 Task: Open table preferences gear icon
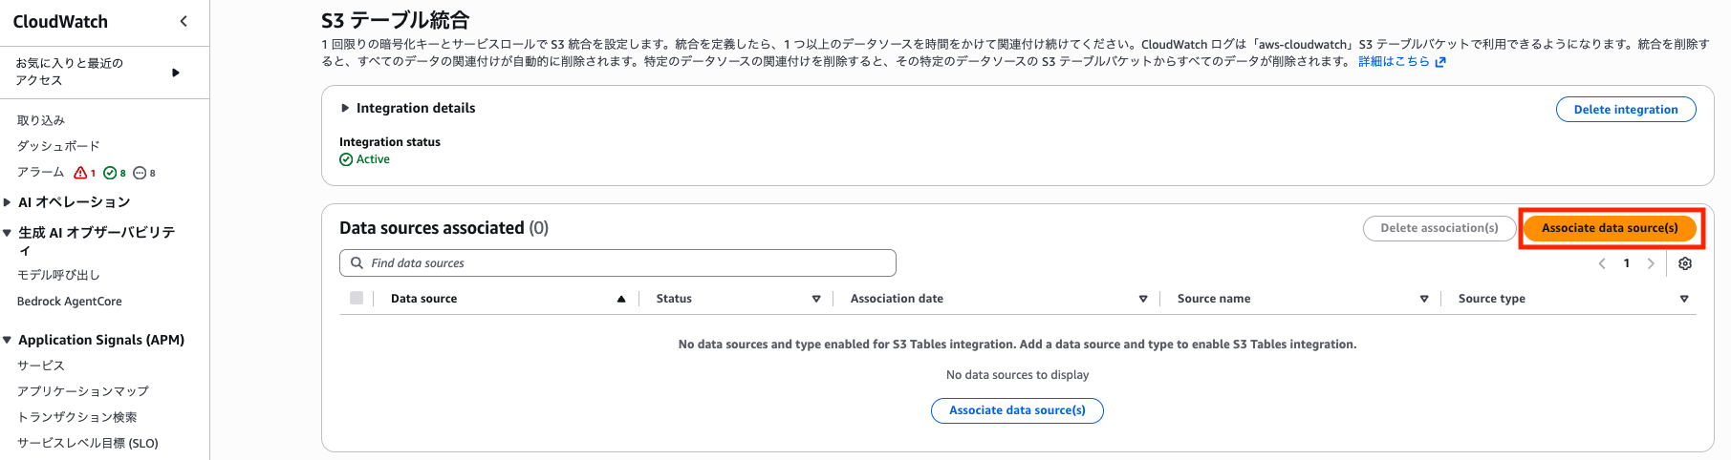1685,263
